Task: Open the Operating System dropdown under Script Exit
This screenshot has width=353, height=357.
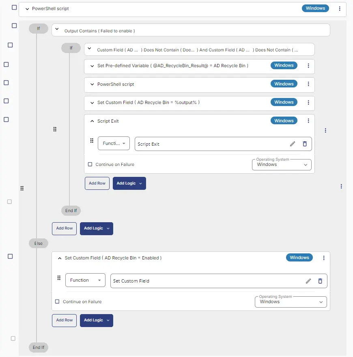Action: tap(282, 165)
